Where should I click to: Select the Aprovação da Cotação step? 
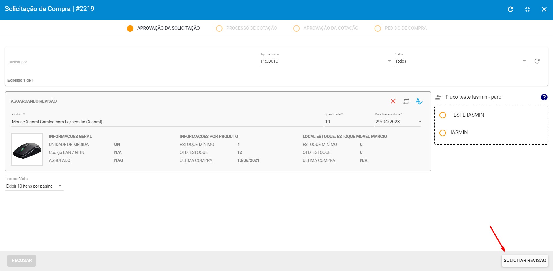[x=326, y=28]
